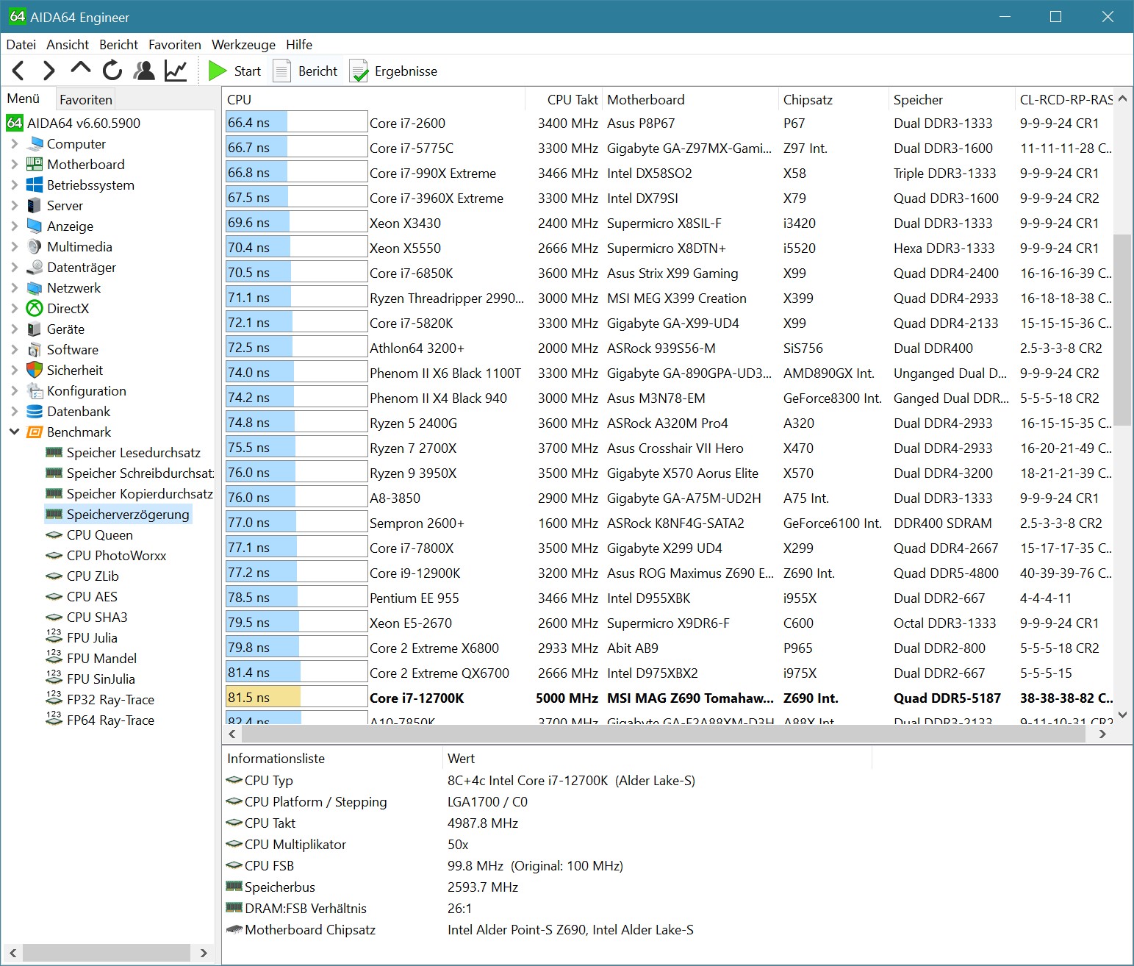This screenshot has width=1134, height=966.
Task: Expand the Multimedia tree node
Action: click(x=14, y=247)
